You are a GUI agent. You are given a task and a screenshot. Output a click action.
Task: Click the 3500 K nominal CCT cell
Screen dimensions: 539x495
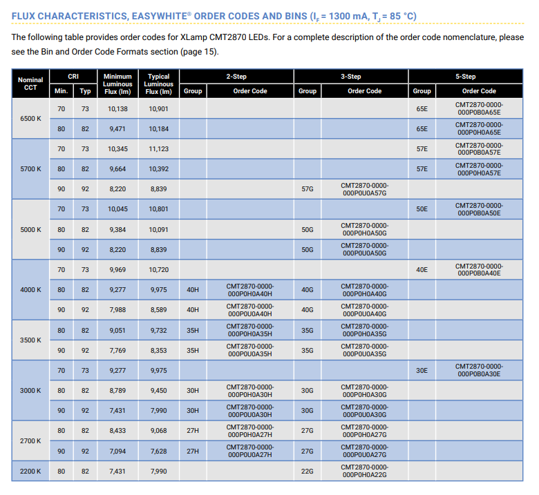(30, 340)
